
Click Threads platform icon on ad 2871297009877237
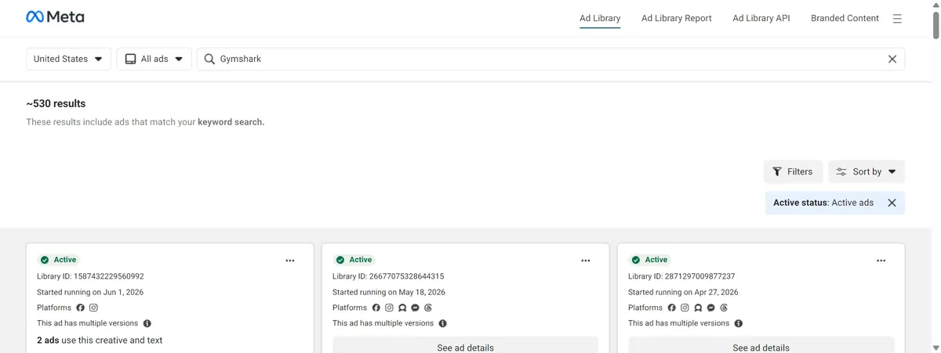(724, 308)
